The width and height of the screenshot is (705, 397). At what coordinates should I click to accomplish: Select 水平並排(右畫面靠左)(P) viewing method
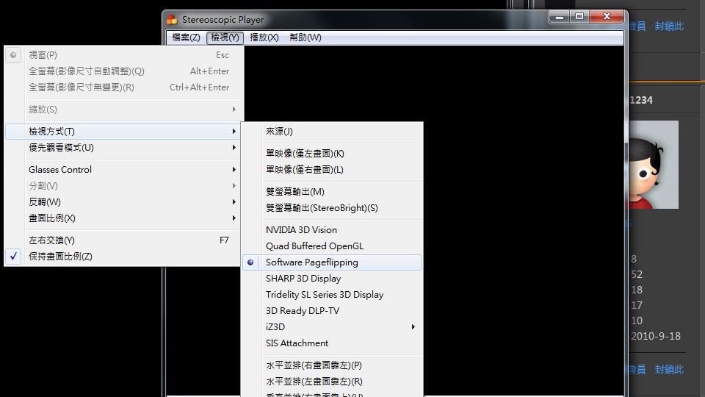pyautogui.click(x=332, y=365)
